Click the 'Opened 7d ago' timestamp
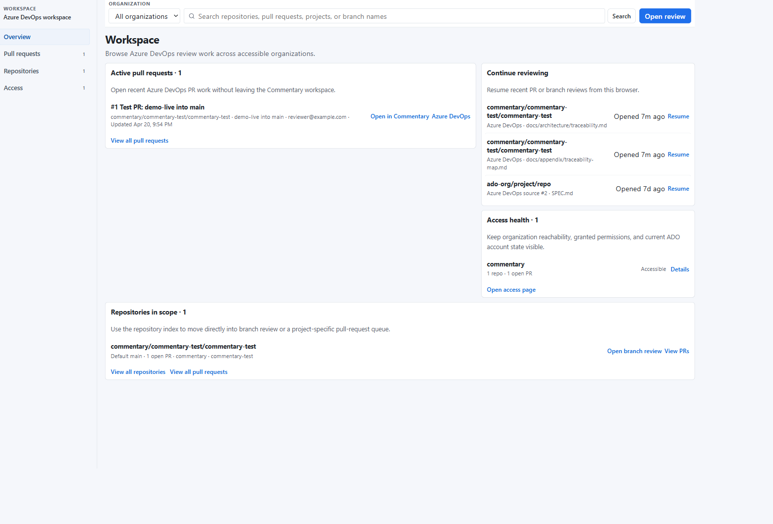This screenshot has height=524, width=773. (x=640, y=189)
